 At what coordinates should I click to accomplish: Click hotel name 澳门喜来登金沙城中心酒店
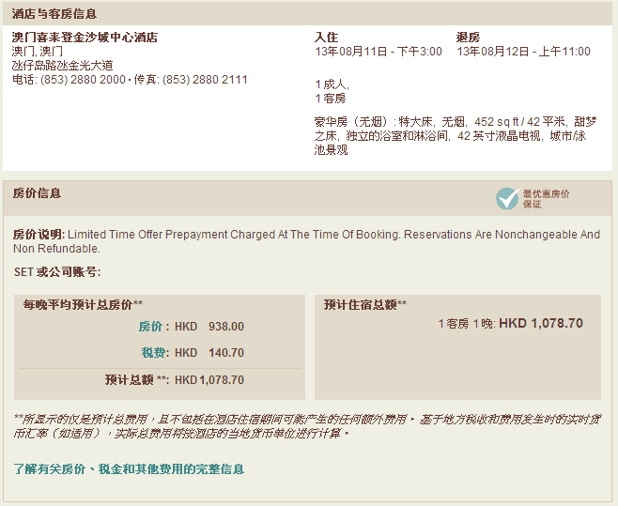click(x=85, y=38)
